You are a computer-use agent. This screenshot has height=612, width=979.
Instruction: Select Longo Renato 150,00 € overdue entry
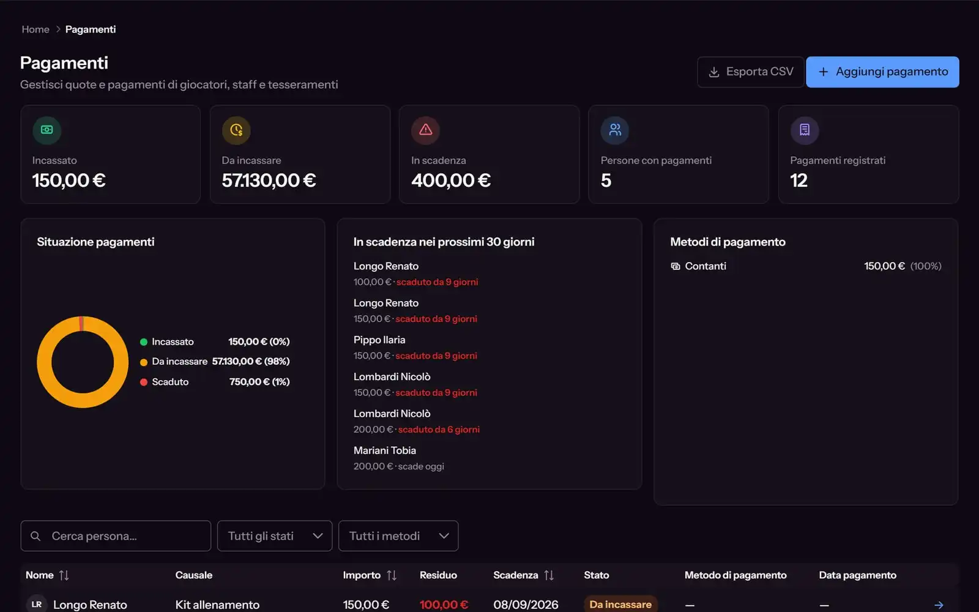(x=415, y=311)
